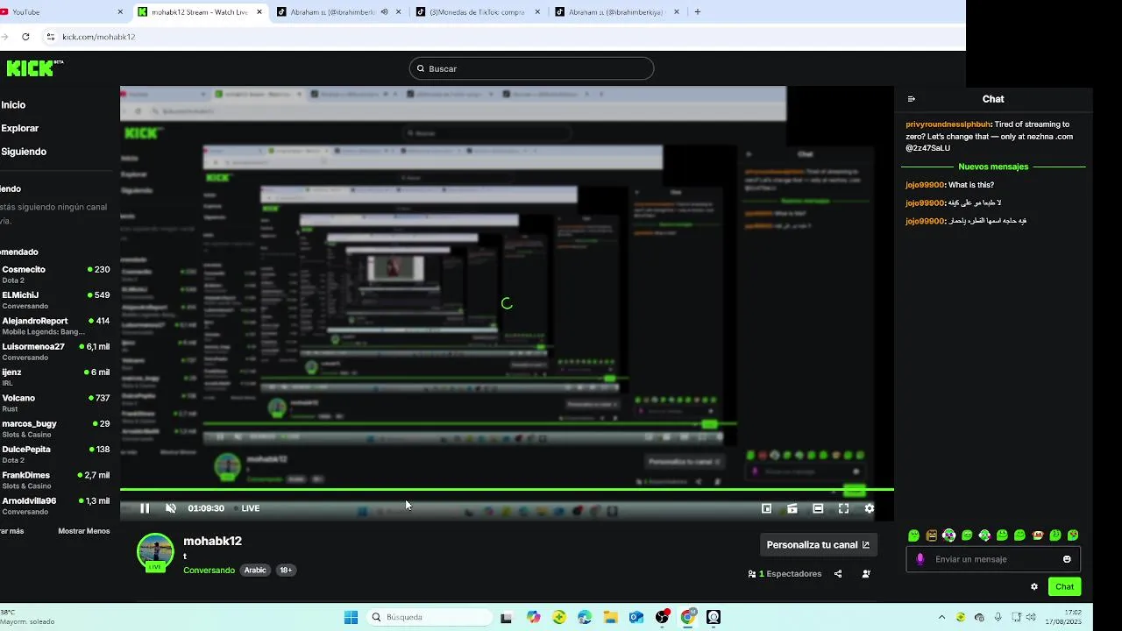Click Mostrar Menos under recommended
The width and height of the screenshot is (1122, 631).
pyautogui.click(x=84, y=531)
